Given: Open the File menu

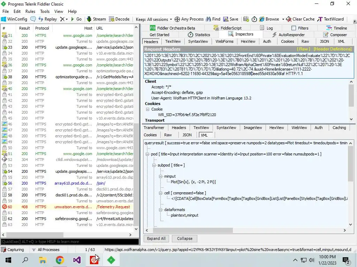Looking at the screenshot, I should [x=6, y=11].
